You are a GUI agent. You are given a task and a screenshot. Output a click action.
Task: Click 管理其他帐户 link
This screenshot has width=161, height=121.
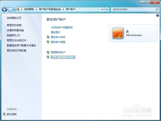pos(58,52)
